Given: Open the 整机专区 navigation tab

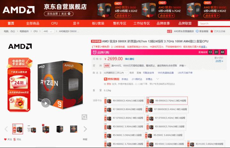Looking at the screenshot, I should click(120, 23).
